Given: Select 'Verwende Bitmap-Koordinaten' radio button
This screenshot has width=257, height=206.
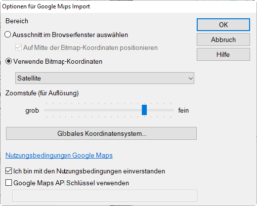Looking at the screenshot, I should tap(8, 61).
